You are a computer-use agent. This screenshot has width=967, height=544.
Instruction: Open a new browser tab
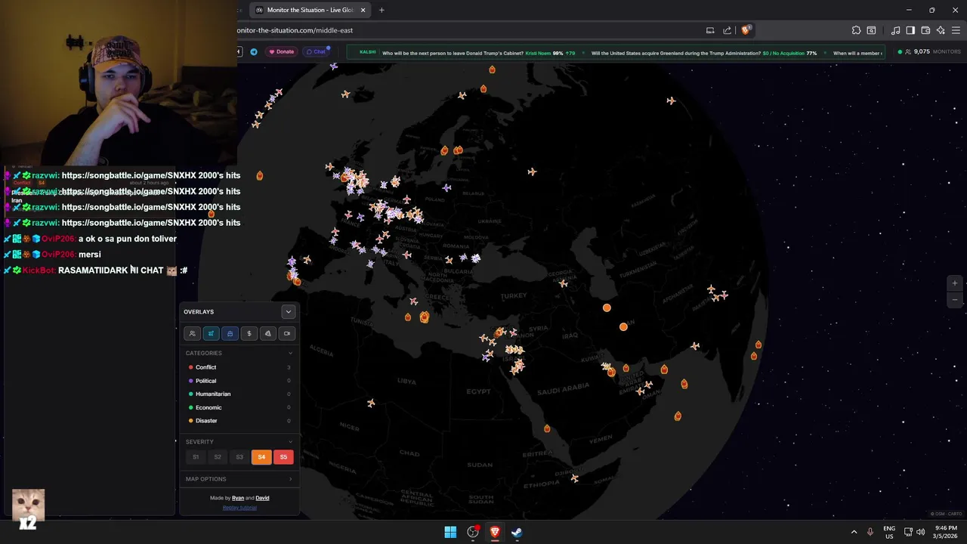click(382, 10)
